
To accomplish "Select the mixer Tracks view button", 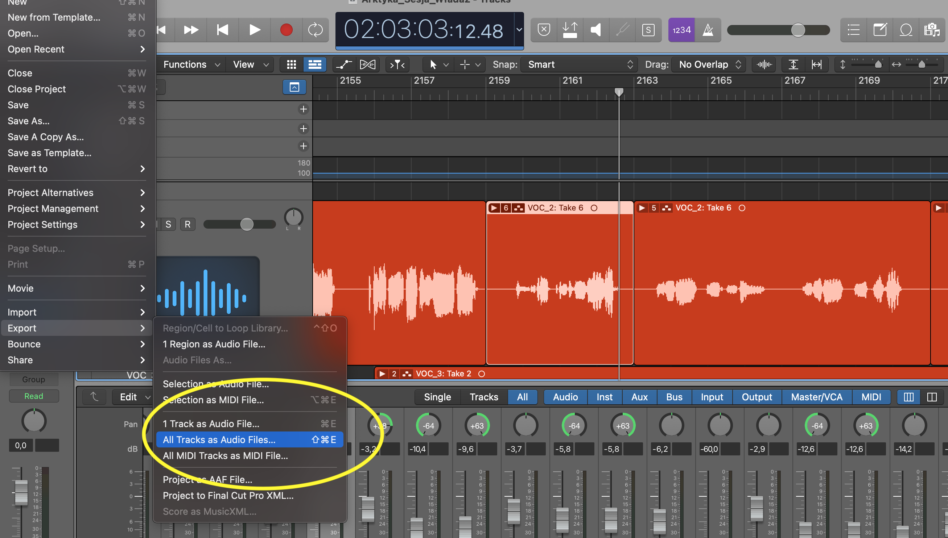I will (484, 397).
